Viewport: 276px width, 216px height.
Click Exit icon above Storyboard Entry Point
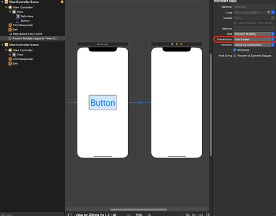click(10, 30)
